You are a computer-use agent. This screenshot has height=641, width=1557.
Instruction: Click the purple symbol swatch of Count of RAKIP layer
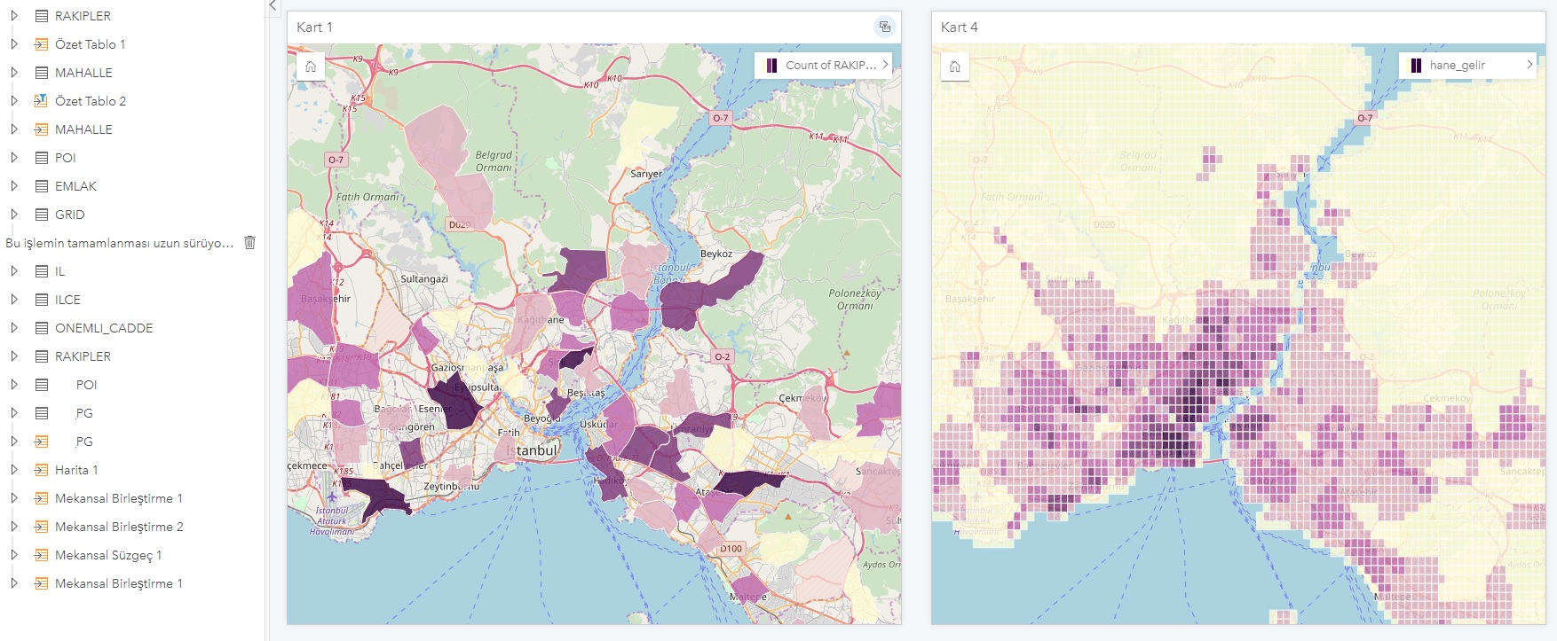coord(771,65)
